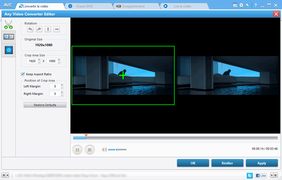Mute audio via speaker icon
This screenshot has height=180, width=282.
(x=104, y=149)
